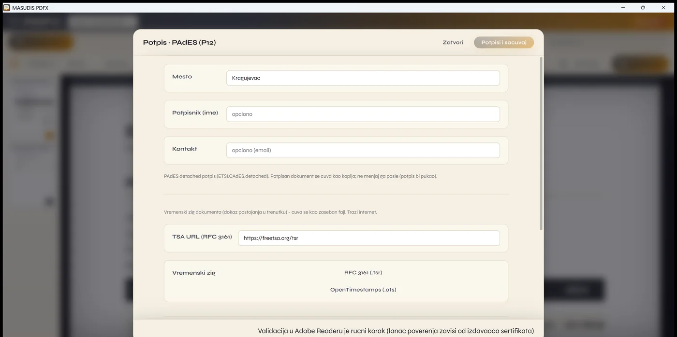The width and height of the screenshot is (677, 337).
Task: Click the dialog's vertical scrollbar thumb
Action: (541, 143)
